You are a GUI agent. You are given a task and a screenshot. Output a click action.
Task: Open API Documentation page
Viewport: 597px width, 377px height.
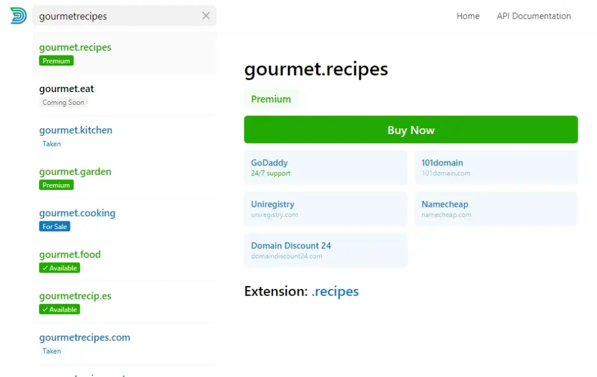[534, 16]
